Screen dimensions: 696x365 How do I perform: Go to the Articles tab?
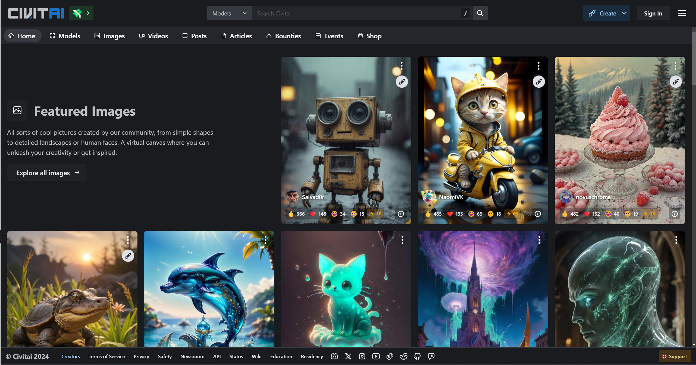tap(237, 36)
